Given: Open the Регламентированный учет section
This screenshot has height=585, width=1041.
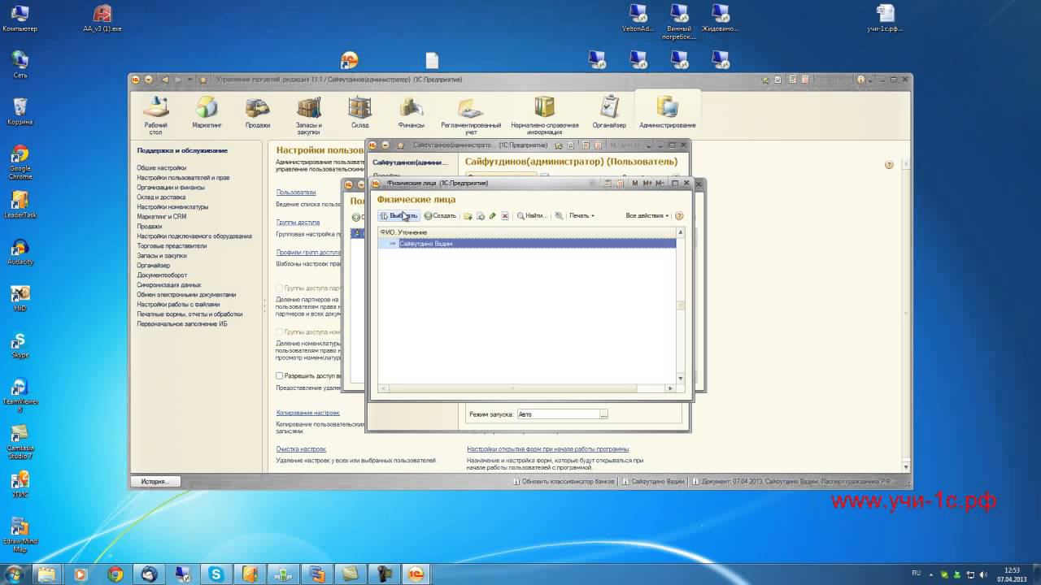Looking at the screenshot, I should (471, 115).
